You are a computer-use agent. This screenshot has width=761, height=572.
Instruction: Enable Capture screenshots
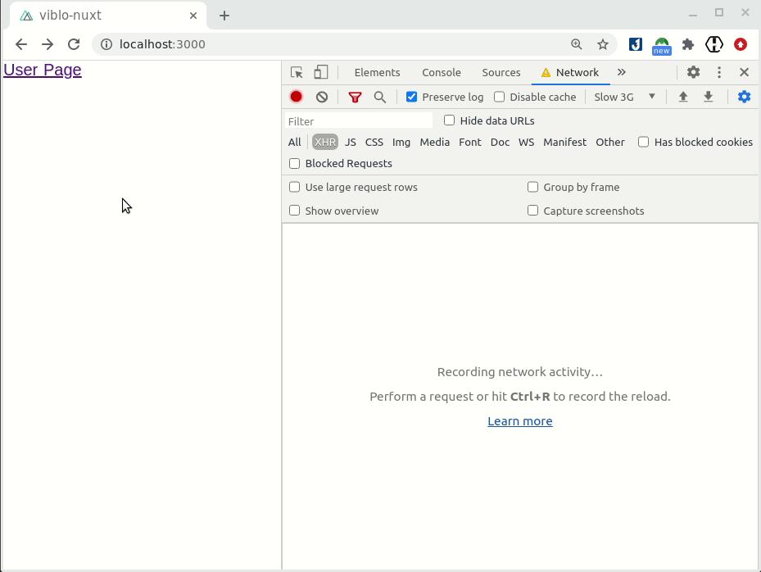pyautogui.click(x=533, y=211)
